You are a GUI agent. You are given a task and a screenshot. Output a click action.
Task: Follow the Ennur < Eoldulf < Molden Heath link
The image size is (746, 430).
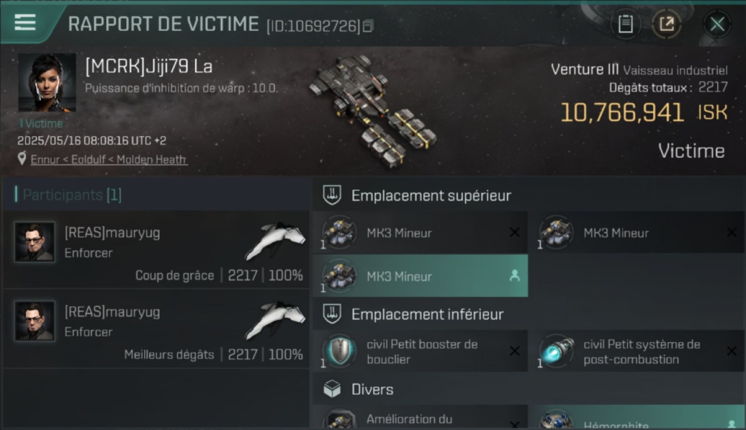(109, 159)
